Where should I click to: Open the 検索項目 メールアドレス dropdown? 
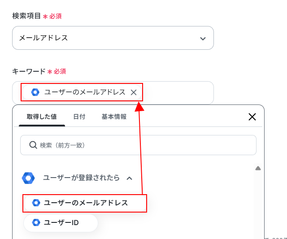pyautogui.click(x=113, y=38)
